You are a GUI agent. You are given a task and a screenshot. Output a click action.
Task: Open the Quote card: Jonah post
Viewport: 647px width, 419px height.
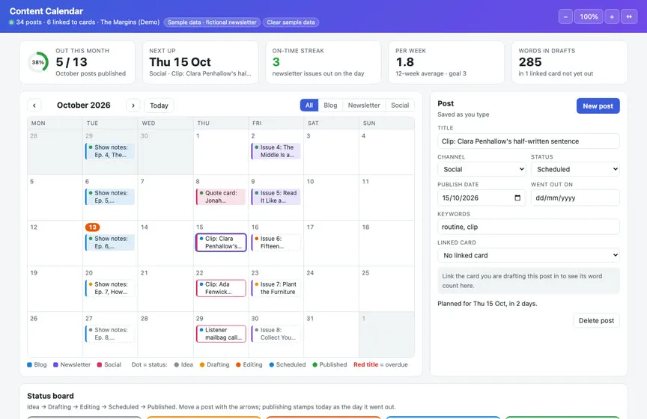pos(221,197)
